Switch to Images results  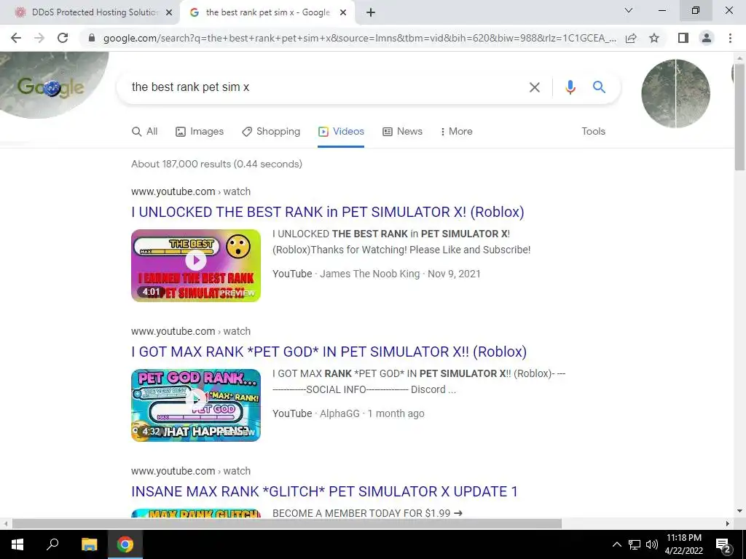pos(200,132)
